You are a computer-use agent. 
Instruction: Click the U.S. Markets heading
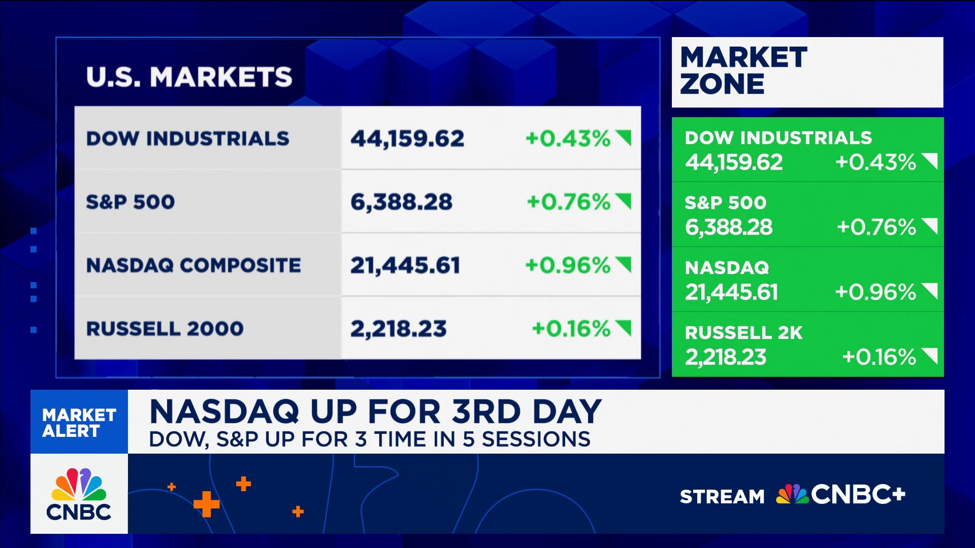189,77
